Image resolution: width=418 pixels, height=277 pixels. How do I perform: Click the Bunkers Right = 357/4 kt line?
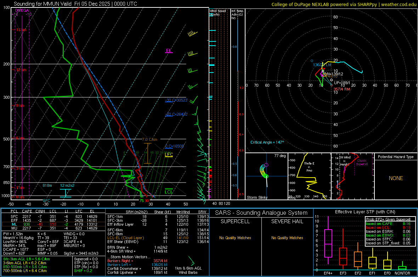[137, 261]
